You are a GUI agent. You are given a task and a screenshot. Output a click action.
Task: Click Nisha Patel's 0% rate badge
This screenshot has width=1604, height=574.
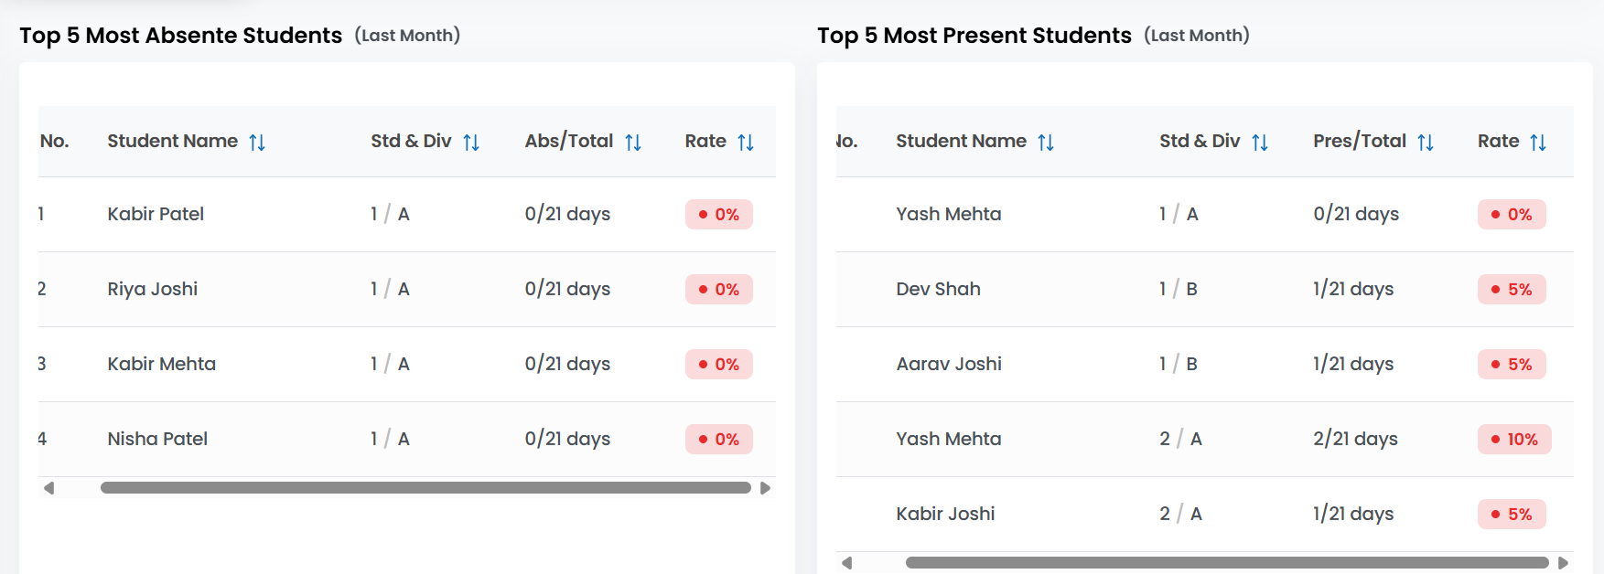[718, 440]
